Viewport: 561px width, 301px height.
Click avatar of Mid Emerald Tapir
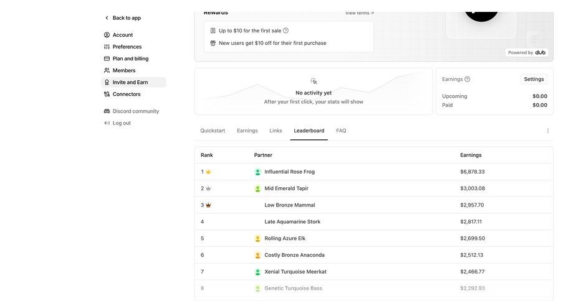257,188
